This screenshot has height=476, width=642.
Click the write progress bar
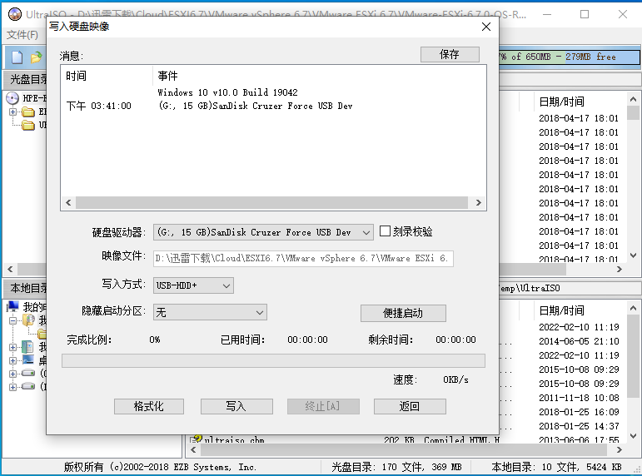click(273, 361)
